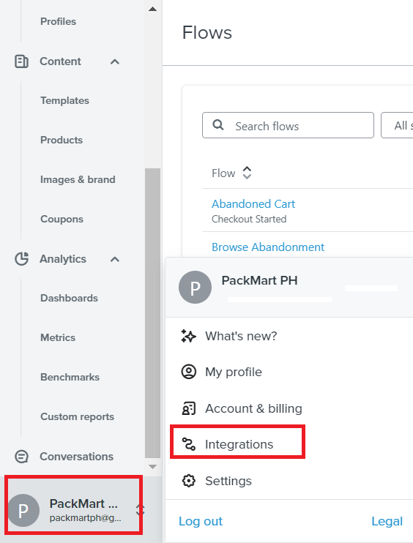Click the Conversations chat bubble icon

coord(21,457)
